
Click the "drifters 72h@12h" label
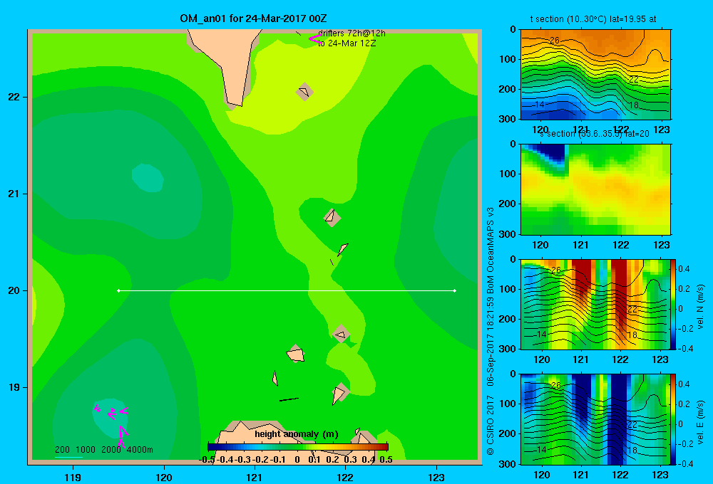(352, 33)
